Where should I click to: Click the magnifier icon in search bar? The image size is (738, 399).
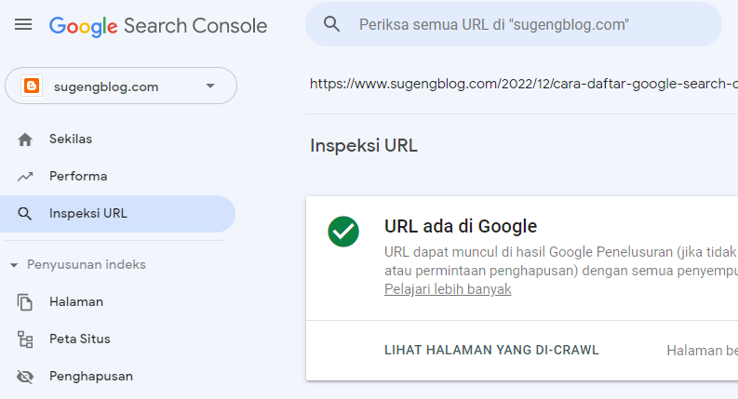coord(332,25)
